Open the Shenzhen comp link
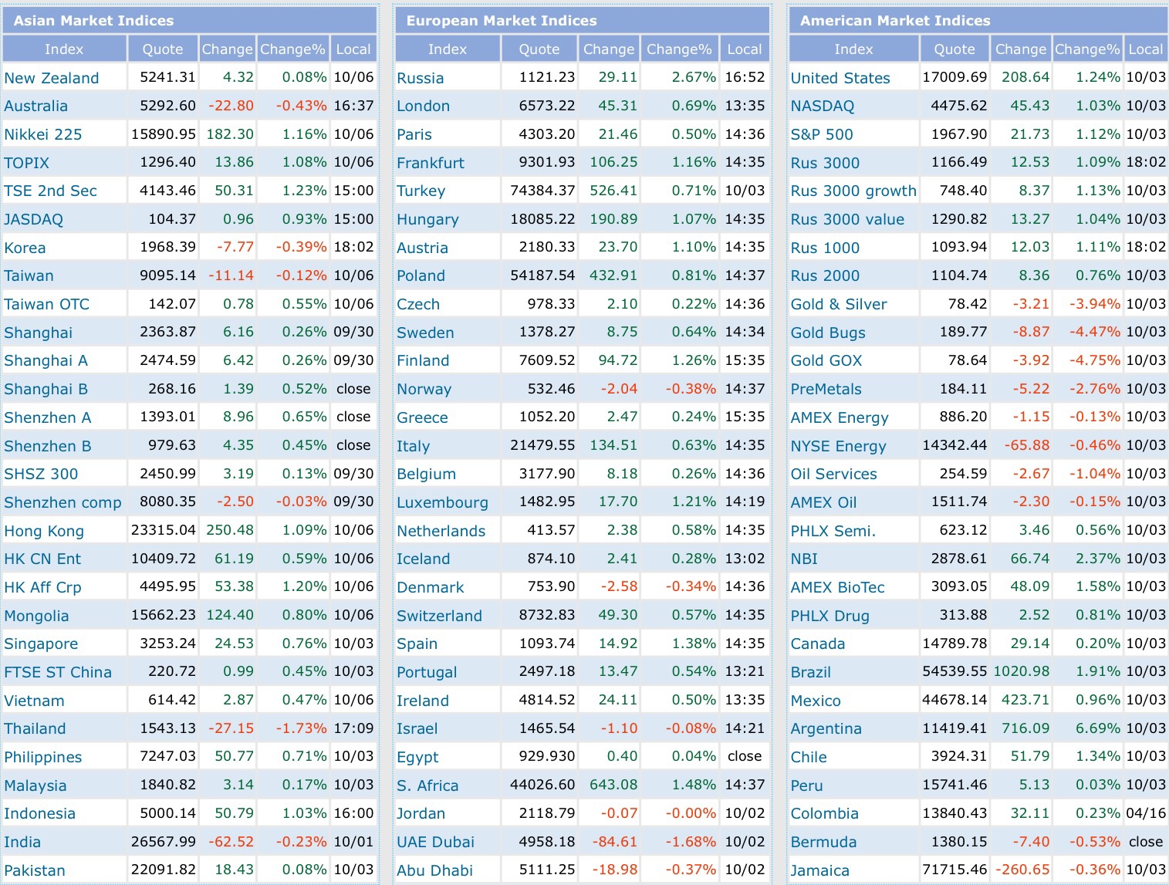1169x885 pixels. pos(63,502)
